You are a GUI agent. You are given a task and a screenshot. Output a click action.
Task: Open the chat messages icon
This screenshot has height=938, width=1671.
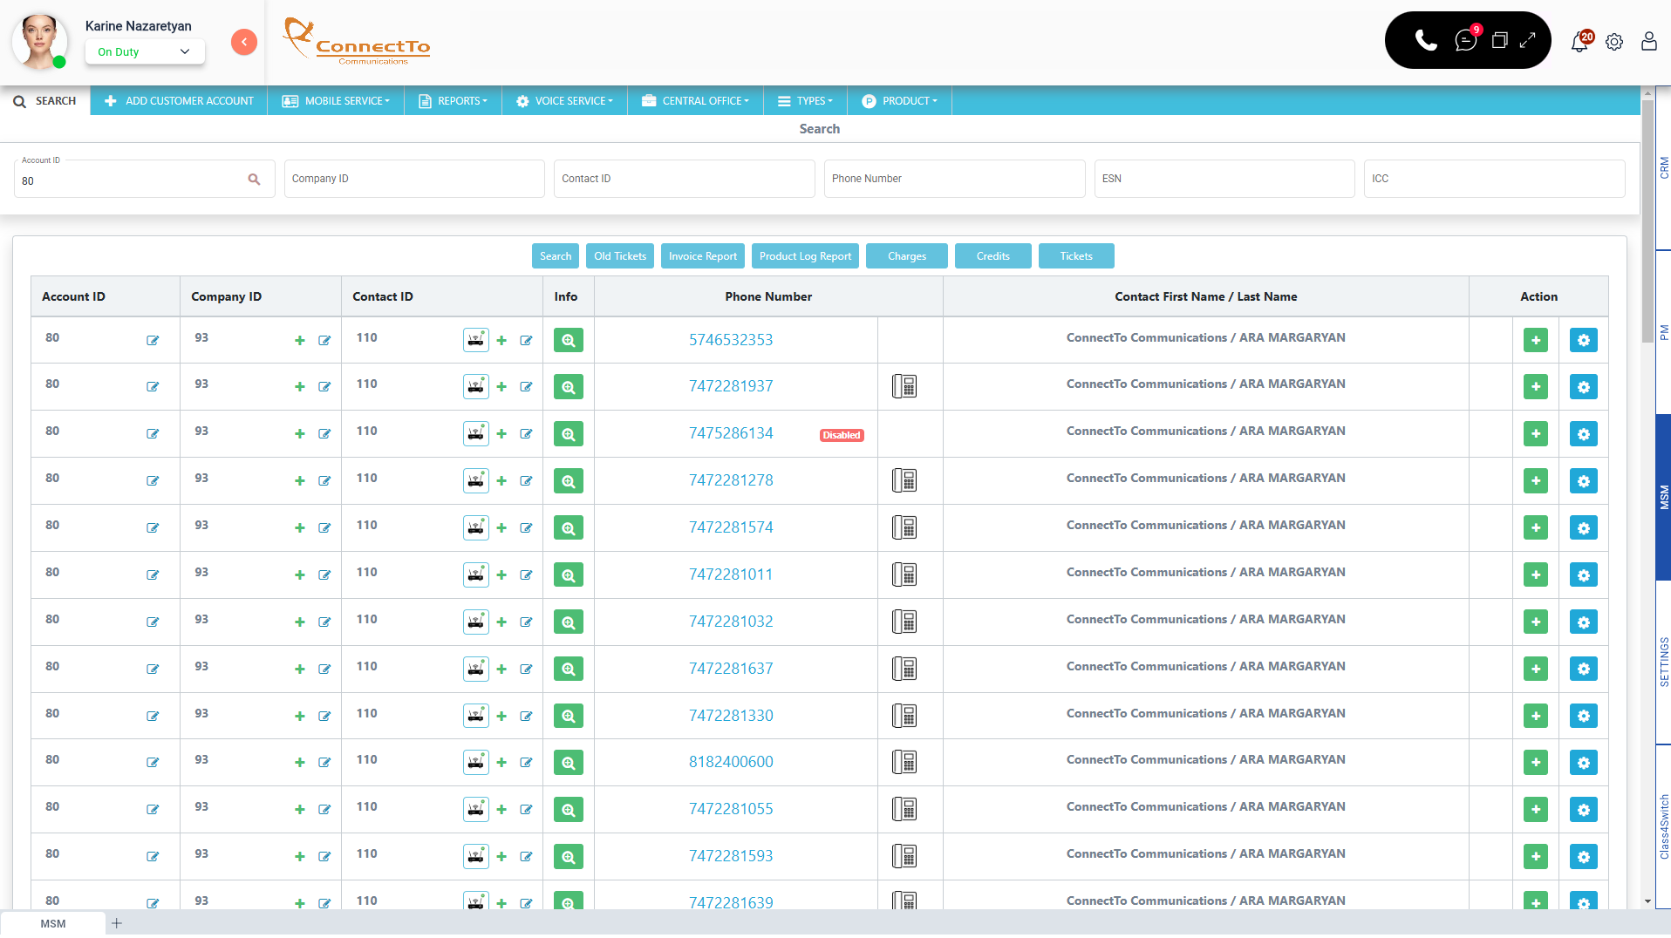click(1465, 40)
